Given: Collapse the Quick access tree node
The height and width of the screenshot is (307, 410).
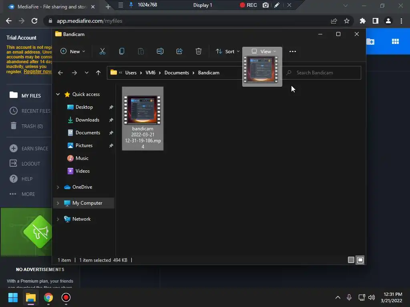Looking at the screenshot, I should click(58, 94).
